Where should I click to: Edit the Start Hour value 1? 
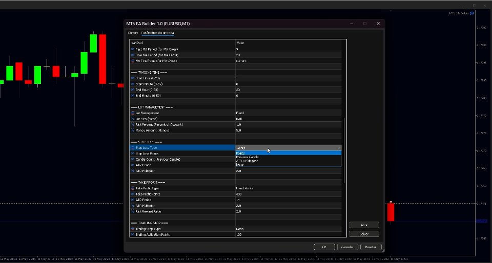289,78
